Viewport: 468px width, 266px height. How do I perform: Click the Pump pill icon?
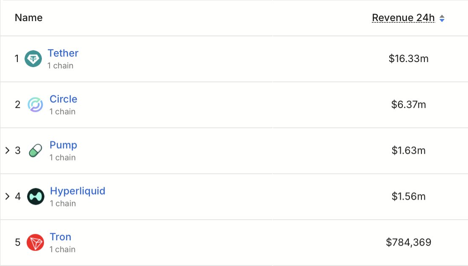[x=36, y=151]
